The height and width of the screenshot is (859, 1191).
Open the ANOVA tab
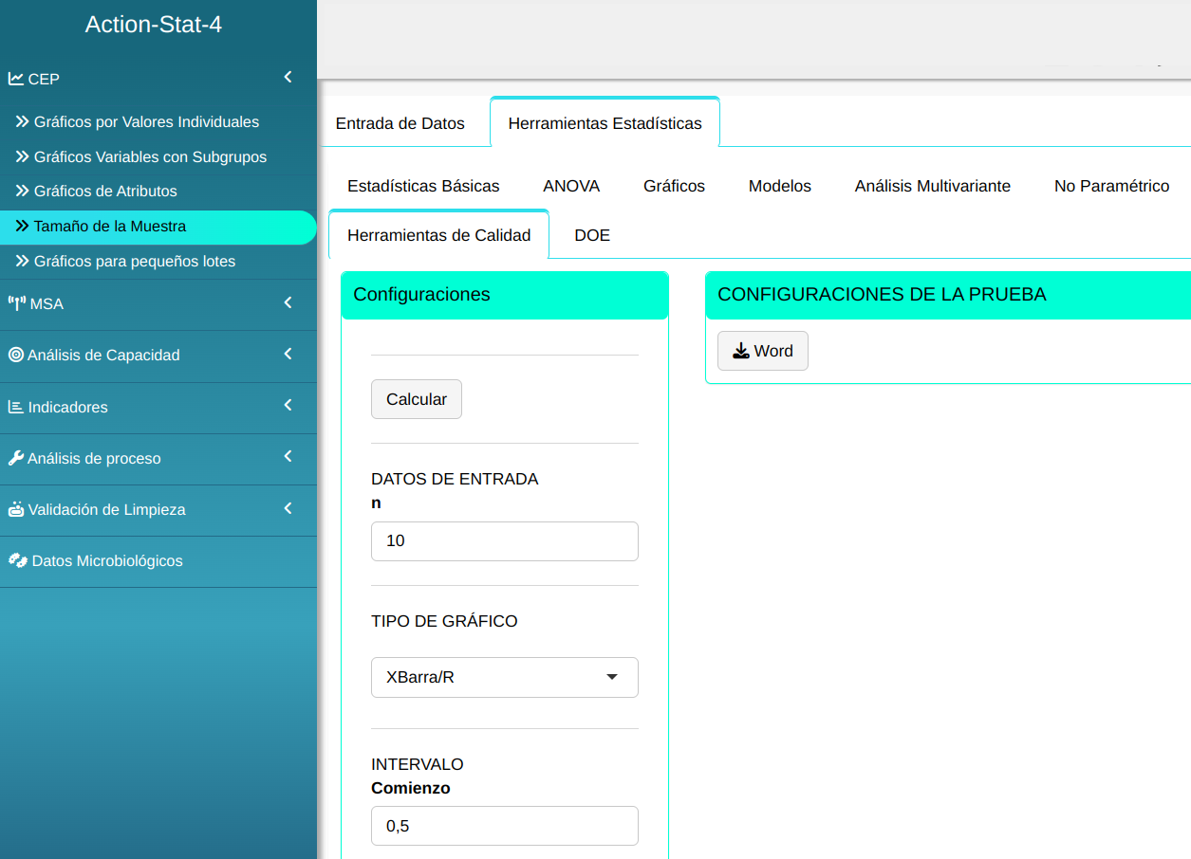point(571,186)
